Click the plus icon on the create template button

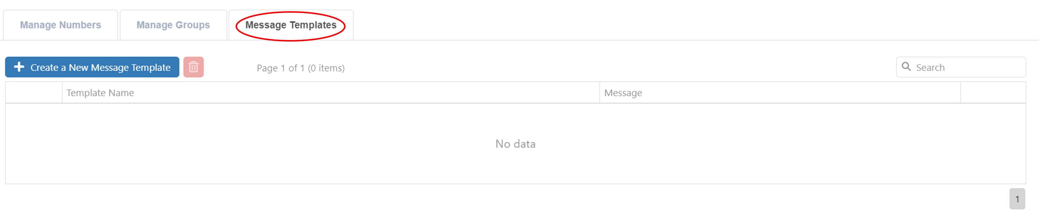(19, 67)
